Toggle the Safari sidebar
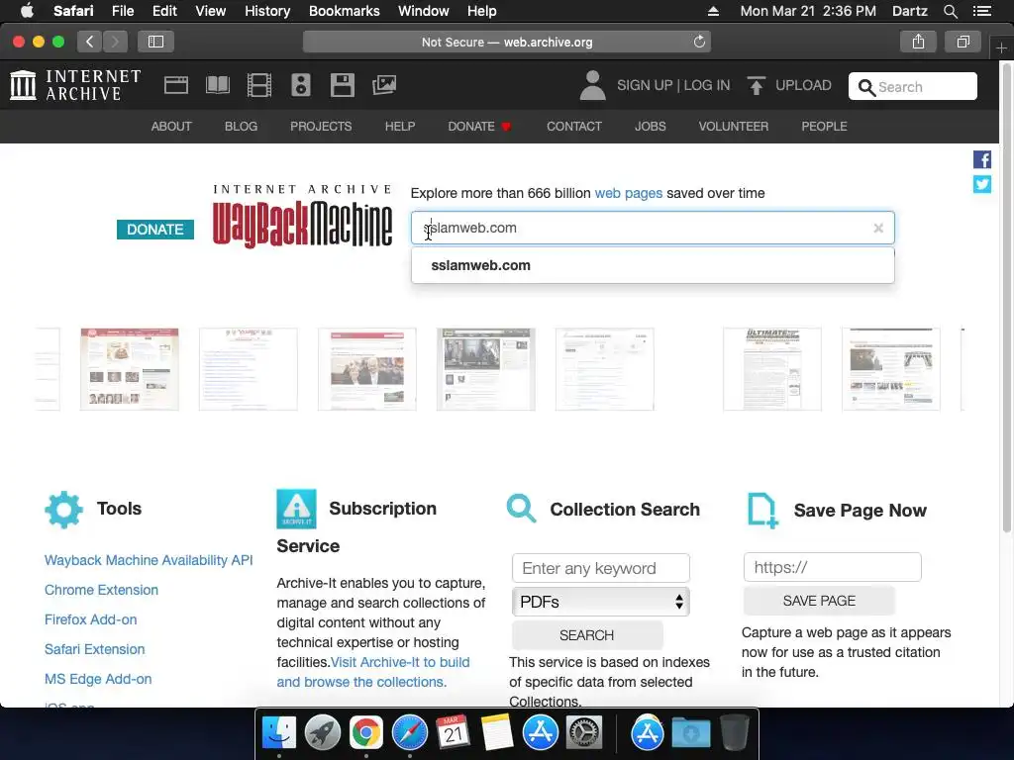The image size is (1014, 760). pos(155,42)
